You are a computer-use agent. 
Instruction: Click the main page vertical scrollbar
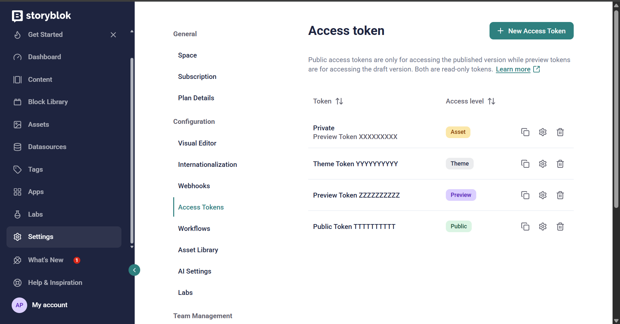tap(616, 109)
